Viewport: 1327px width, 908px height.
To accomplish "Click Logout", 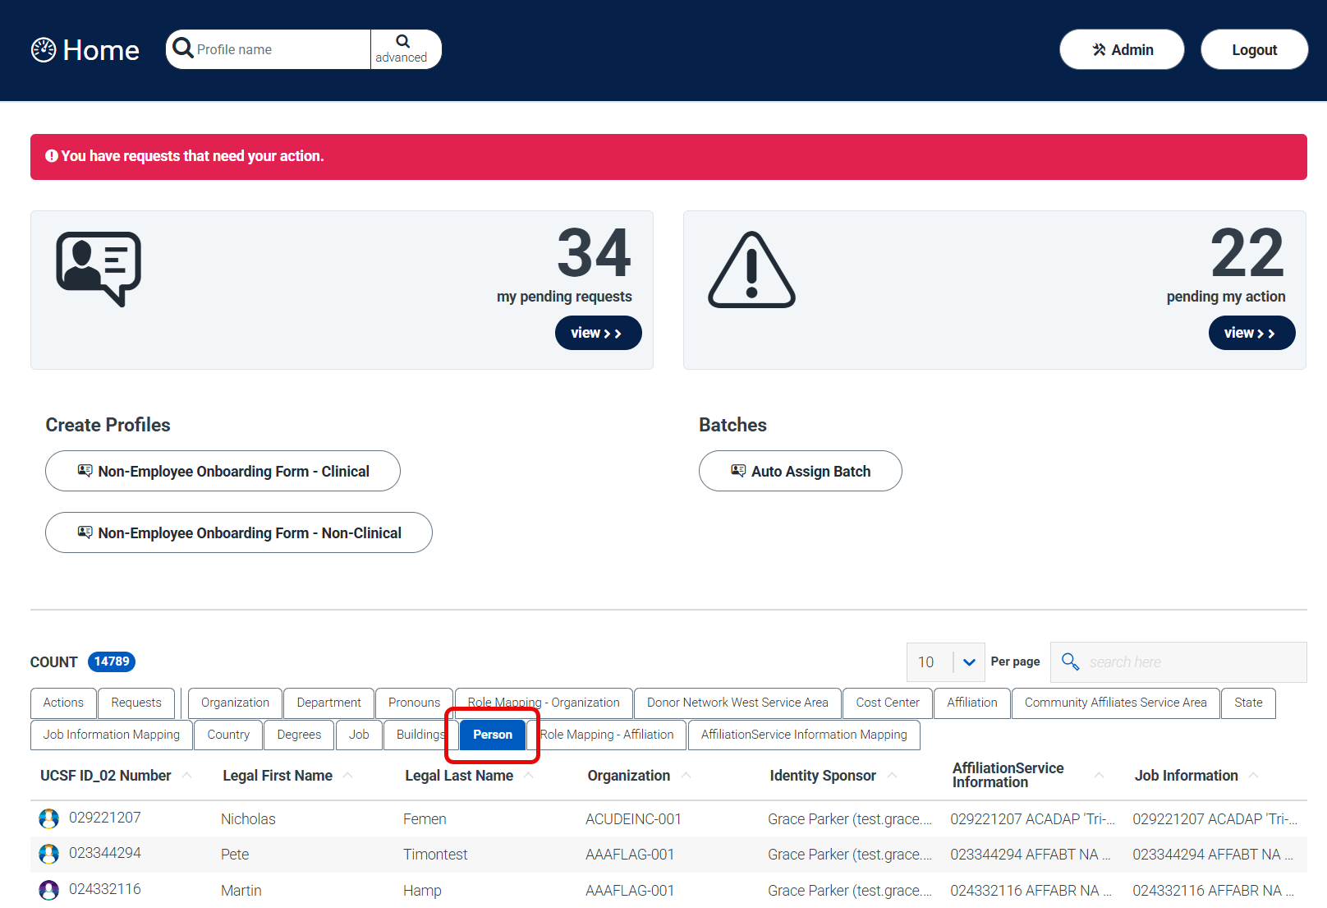I will click(x=1254, y=49).
